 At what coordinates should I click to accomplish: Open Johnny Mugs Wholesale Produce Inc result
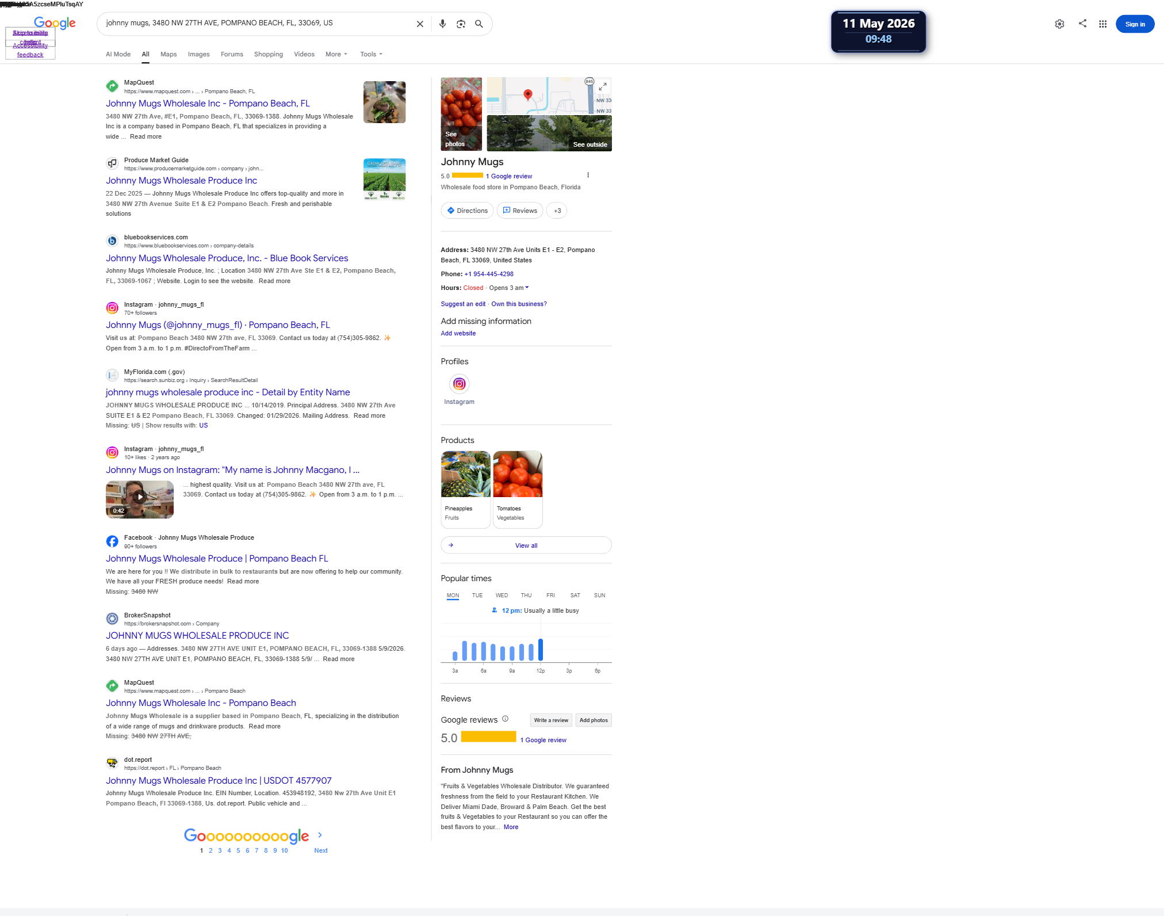(x=181, y=181)
